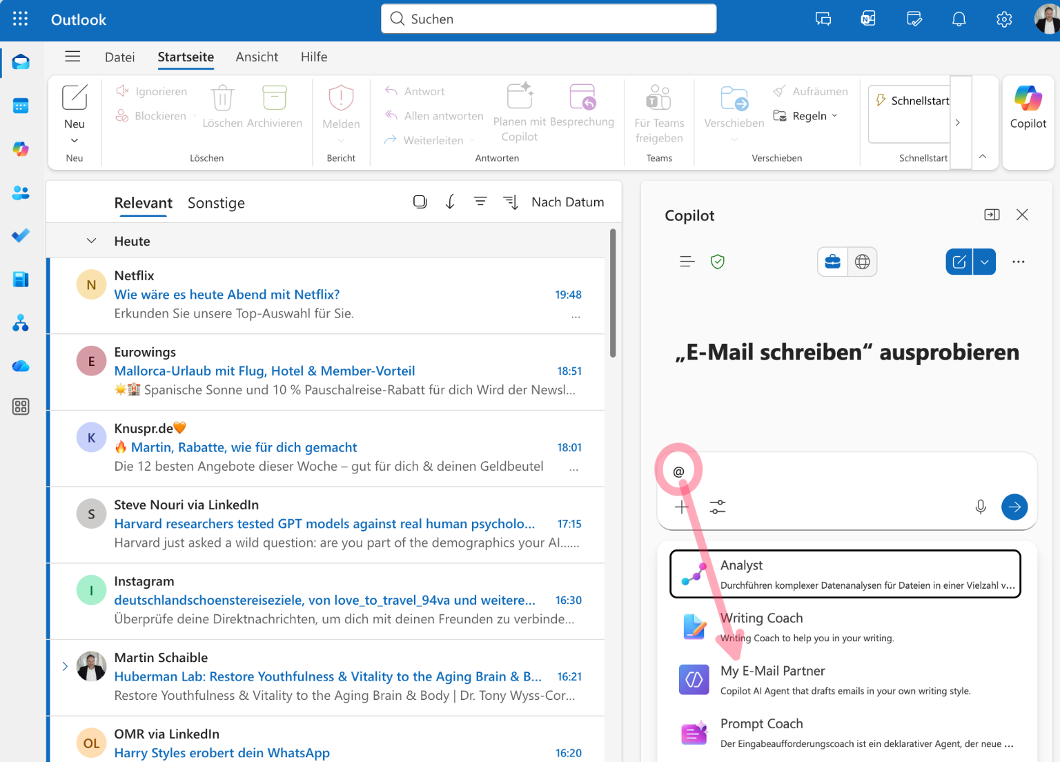1060x762 pixels.
Task: Open OneDrive cloud icon in sidebar
Action: pos(21,366)
